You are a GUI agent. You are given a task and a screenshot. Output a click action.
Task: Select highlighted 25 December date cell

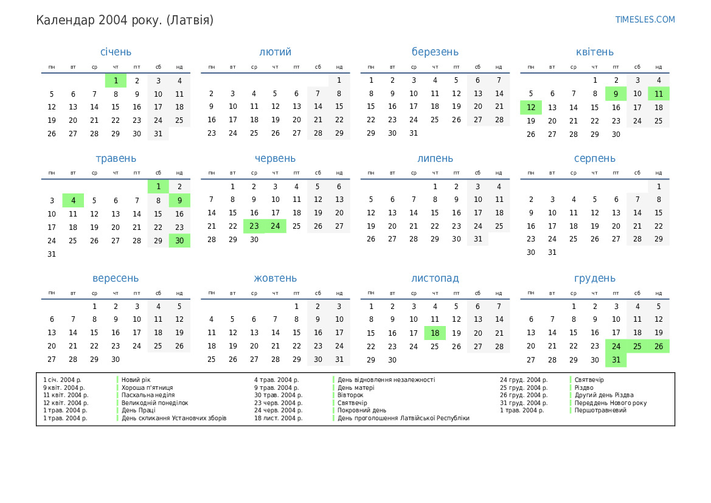click(637, 346)
